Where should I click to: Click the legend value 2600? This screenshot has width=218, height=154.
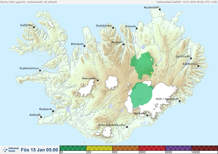click(142, 152)
